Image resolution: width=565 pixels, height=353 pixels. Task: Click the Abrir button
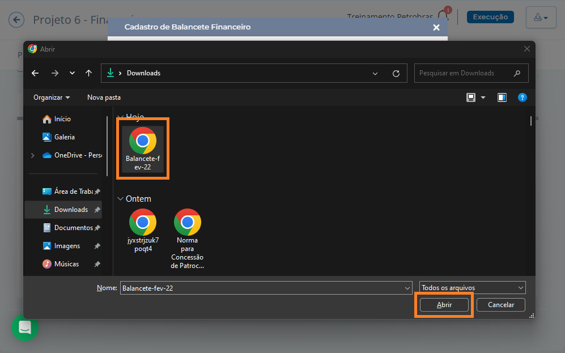click(x=444, y=305)
